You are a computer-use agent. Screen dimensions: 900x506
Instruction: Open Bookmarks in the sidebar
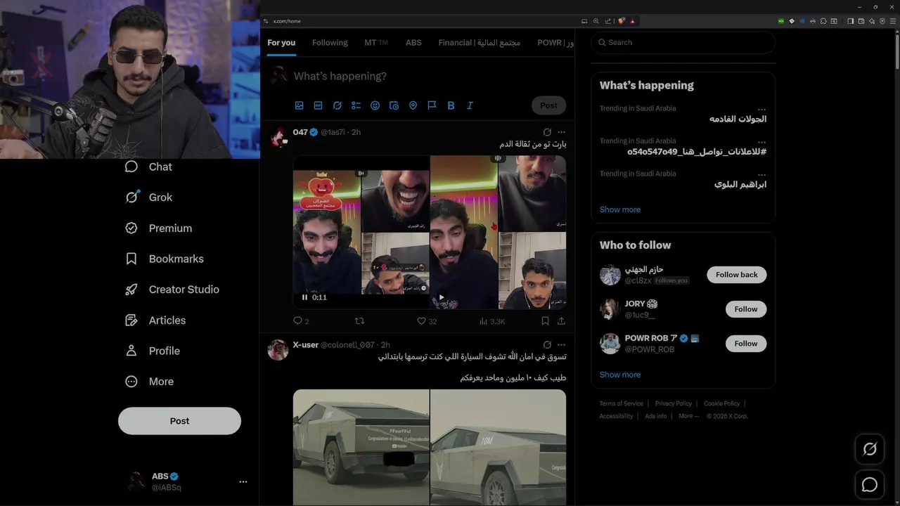(x=164, y=259)
